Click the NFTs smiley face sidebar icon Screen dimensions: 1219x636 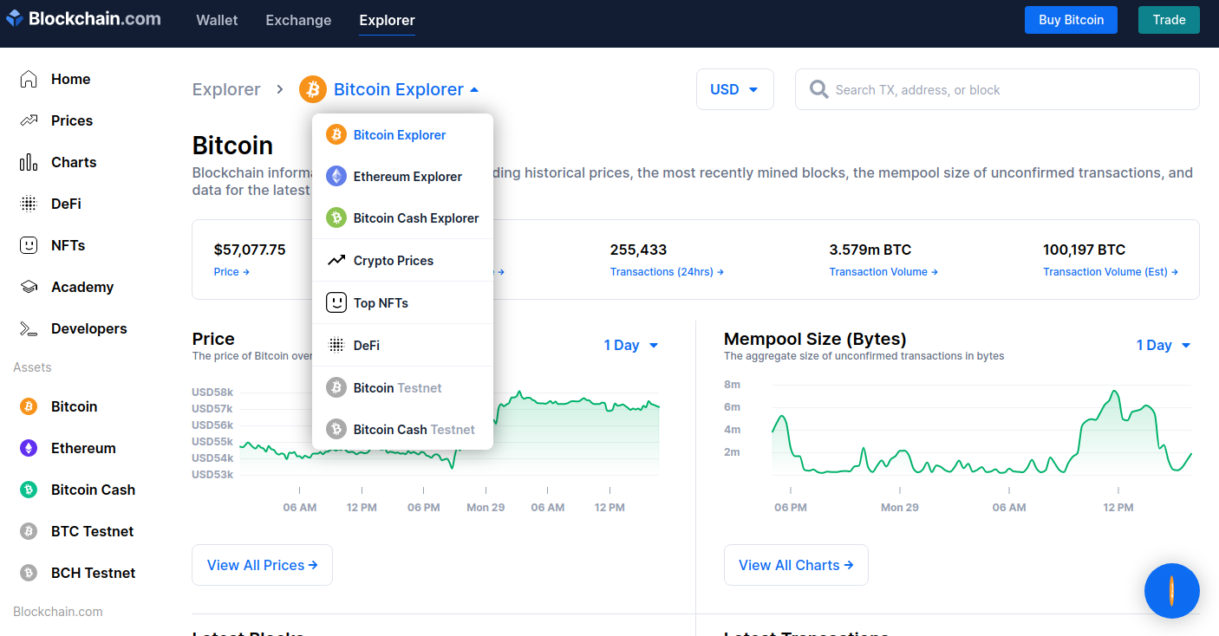[29, 245]
